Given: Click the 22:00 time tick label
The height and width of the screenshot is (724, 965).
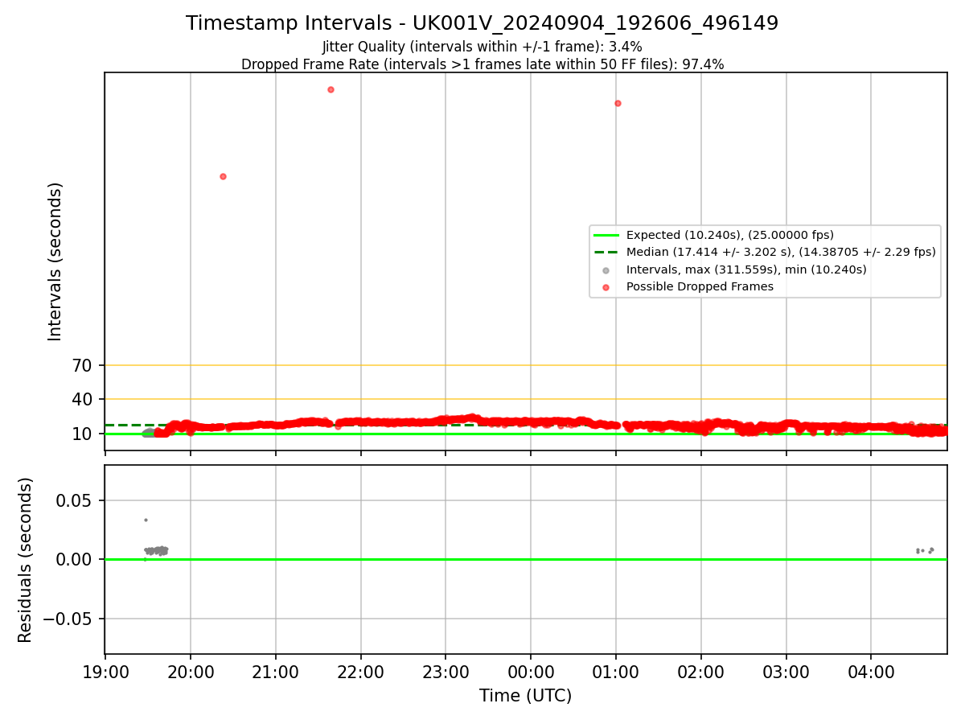Looking at the screenshot, I should (361, 672).
